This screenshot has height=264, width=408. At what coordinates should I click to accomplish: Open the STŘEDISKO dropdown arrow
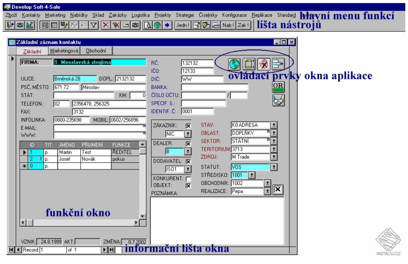pyautogui.click(x=252, y=175)
